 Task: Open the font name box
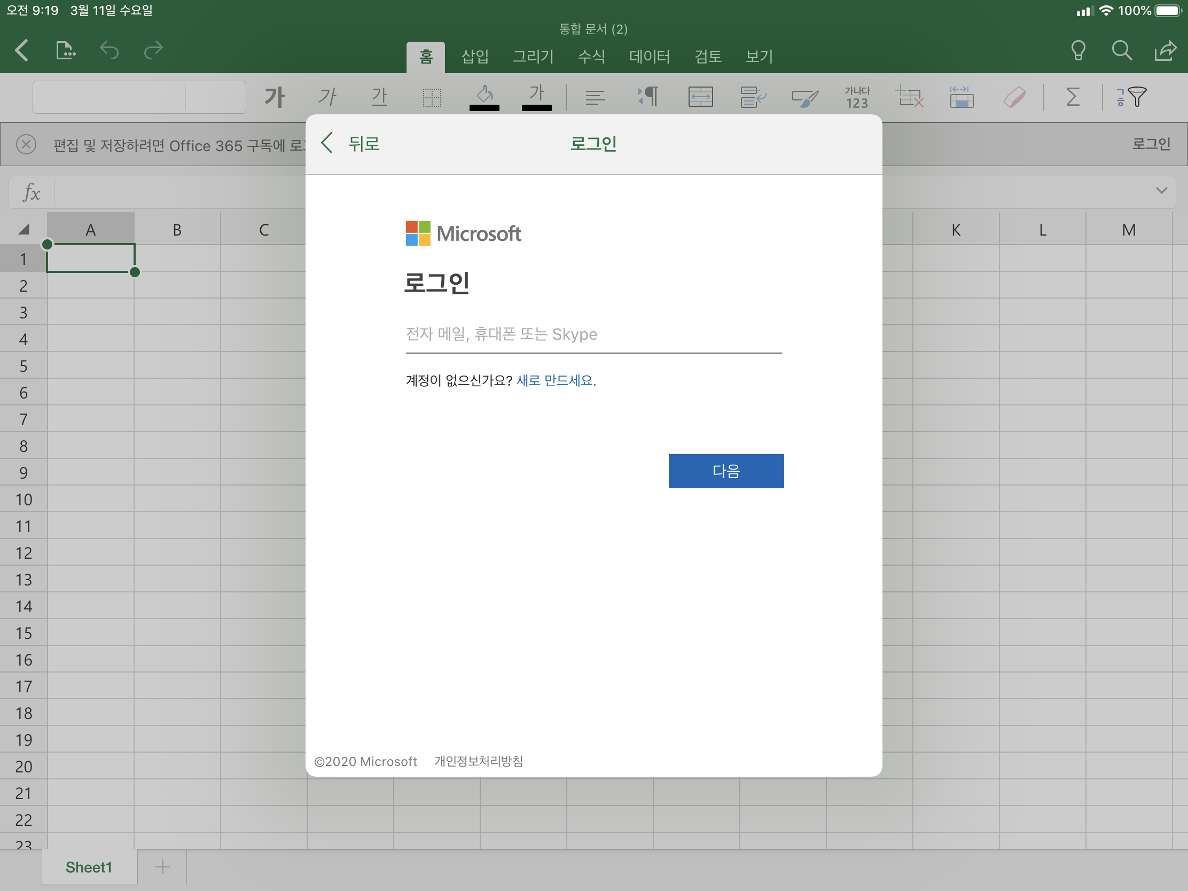pos(110,97)
